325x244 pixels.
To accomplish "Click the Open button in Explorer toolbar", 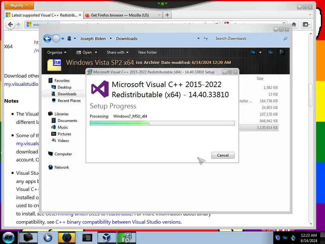I will tap(84, 52).
